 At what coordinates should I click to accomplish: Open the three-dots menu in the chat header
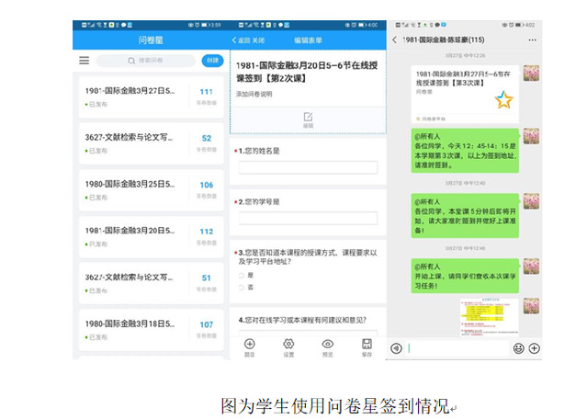[533, 40]
